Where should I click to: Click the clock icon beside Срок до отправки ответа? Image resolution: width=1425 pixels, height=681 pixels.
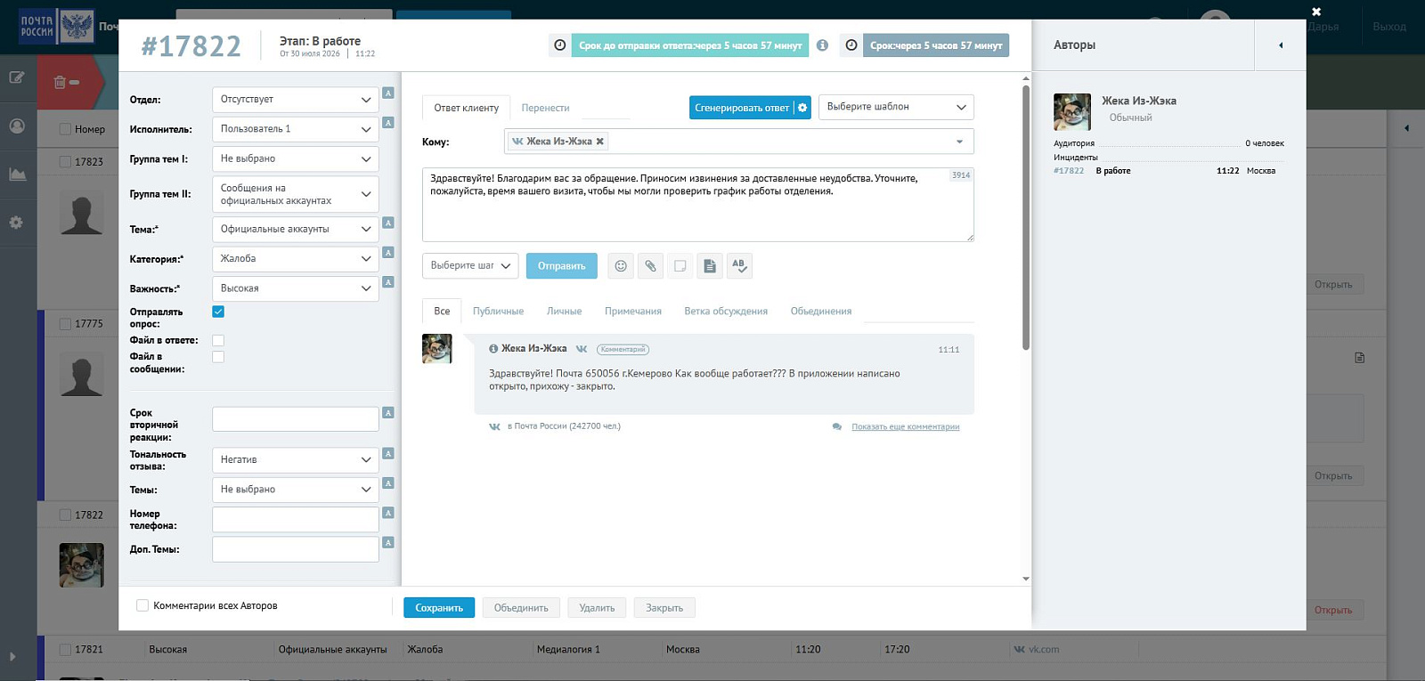point(559,45)
